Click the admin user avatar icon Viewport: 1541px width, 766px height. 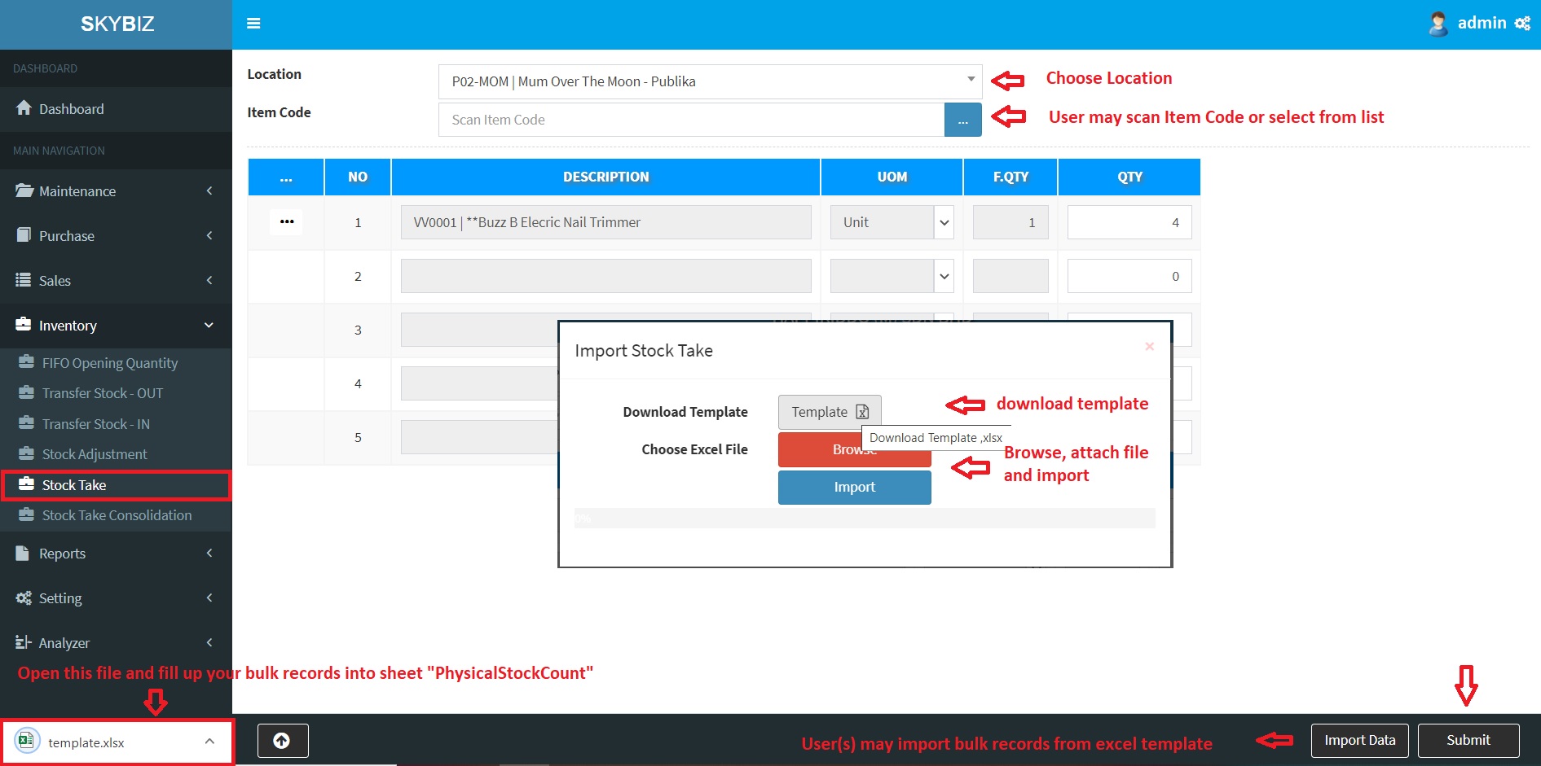(1438, 24)
